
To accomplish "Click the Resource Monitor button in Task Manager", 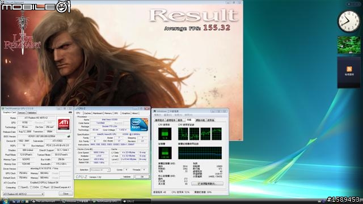I will tap(208, 184).
